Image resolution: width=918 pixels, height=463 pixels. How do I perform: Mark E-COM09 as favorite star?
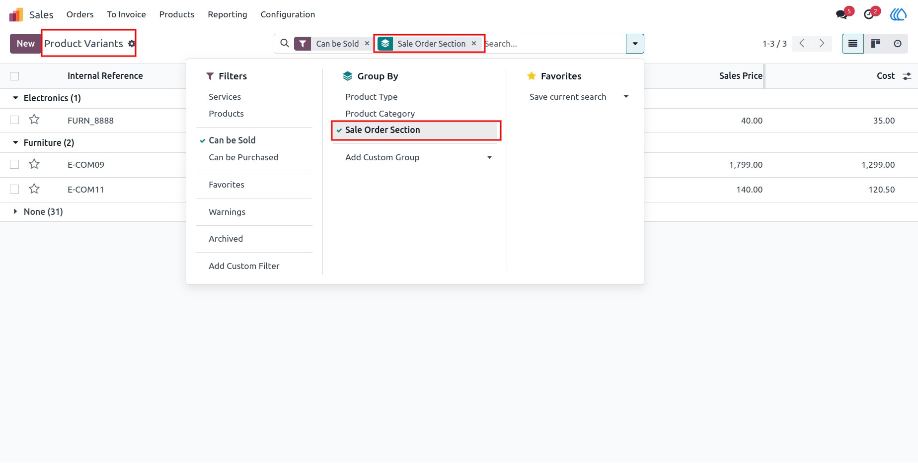pyautogui.click(x=34, y=164)
